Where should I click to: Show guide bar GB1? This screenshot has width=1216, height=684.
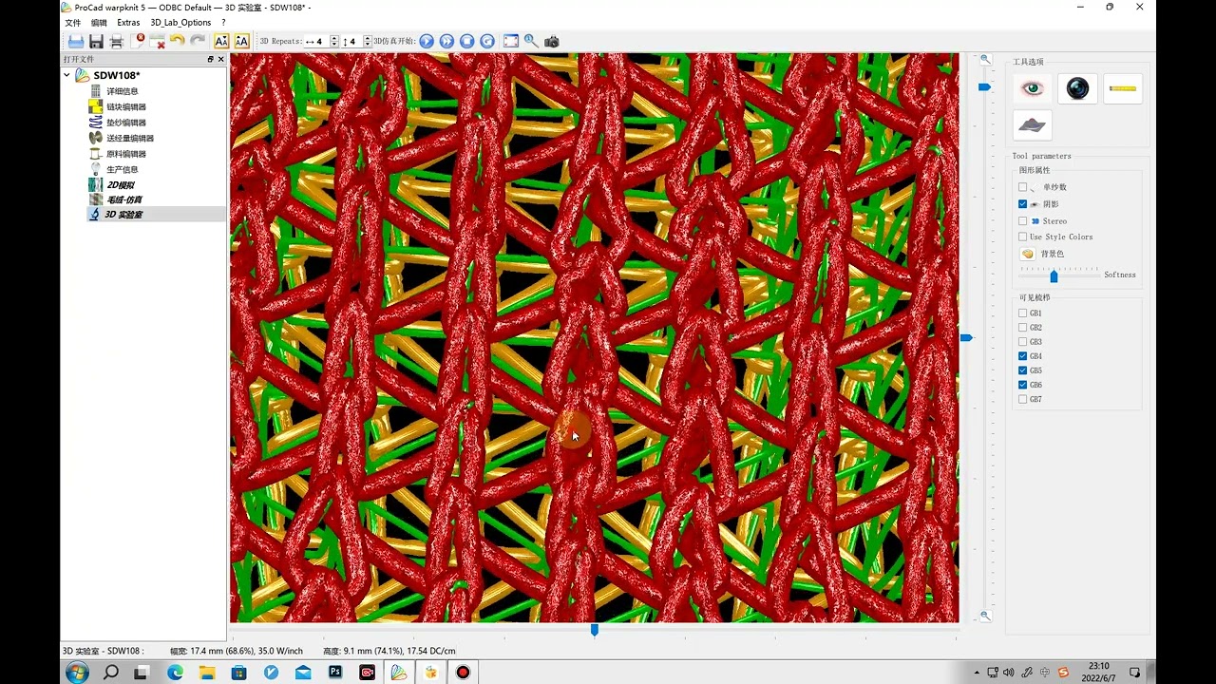point(1022,313)
